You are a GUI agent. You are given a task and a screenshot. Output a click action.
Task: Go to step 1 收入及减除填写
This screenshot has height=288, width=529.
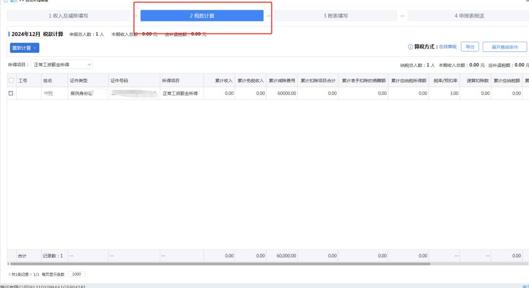coord(69,16)
